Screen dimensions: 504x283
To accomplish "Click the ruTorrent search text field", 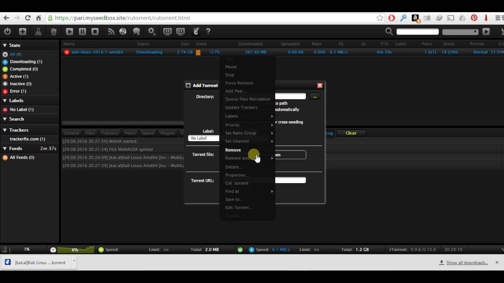I will tap(417, 31).
